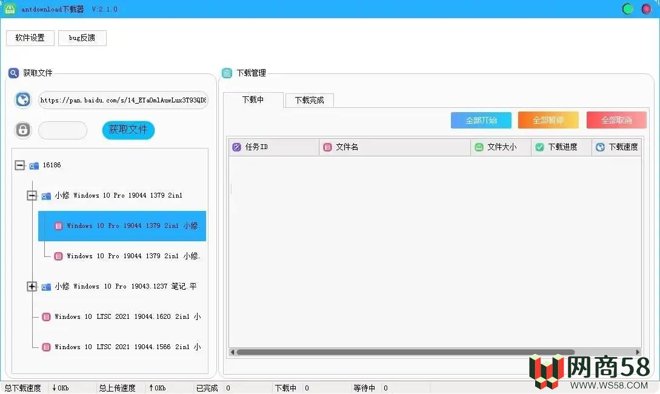Click 全部取消 to cancel all
The image size is (660, 394).
[616, 121]
